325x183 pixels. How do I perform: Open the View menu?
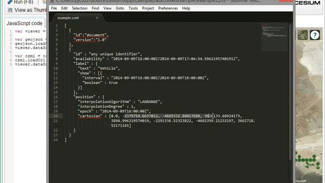[x=107, y=8]
